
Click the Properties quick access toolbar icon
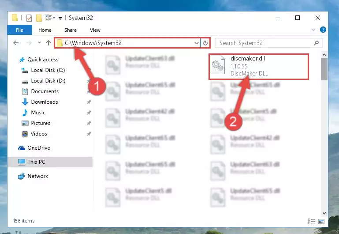29,18
